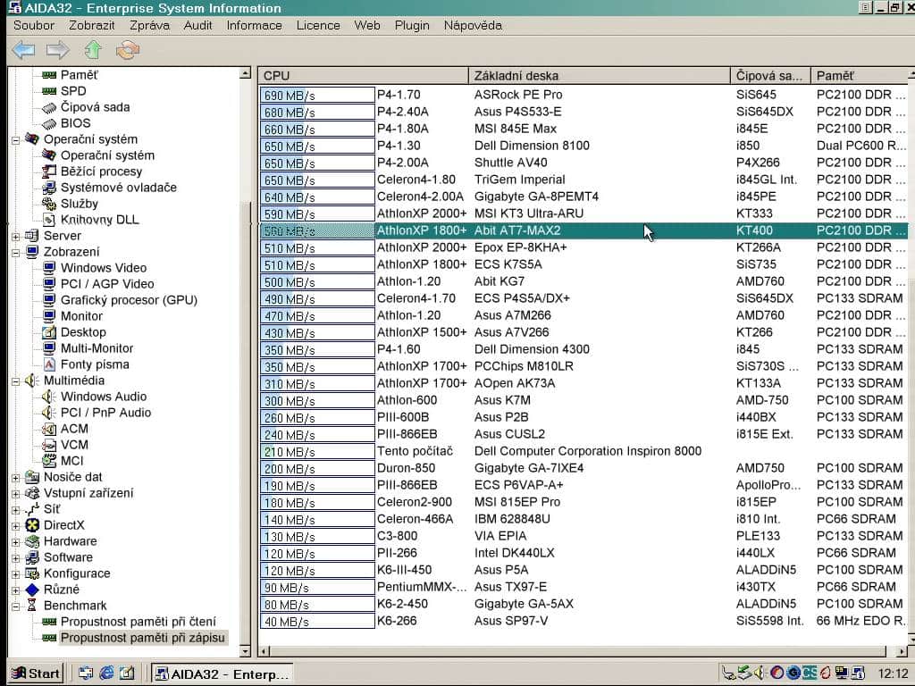Collapse the Zobrazení tree node
Screen dimensions: 915x686
coord(16,253)
